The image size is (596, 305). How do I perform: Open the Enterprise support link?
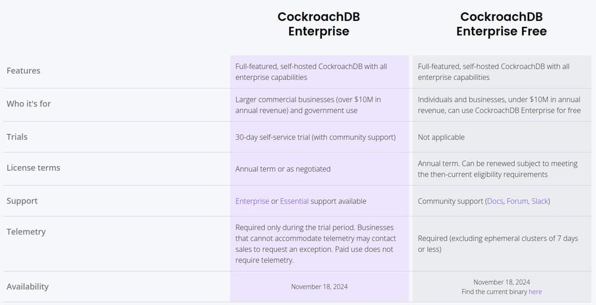tap(252, 201)
